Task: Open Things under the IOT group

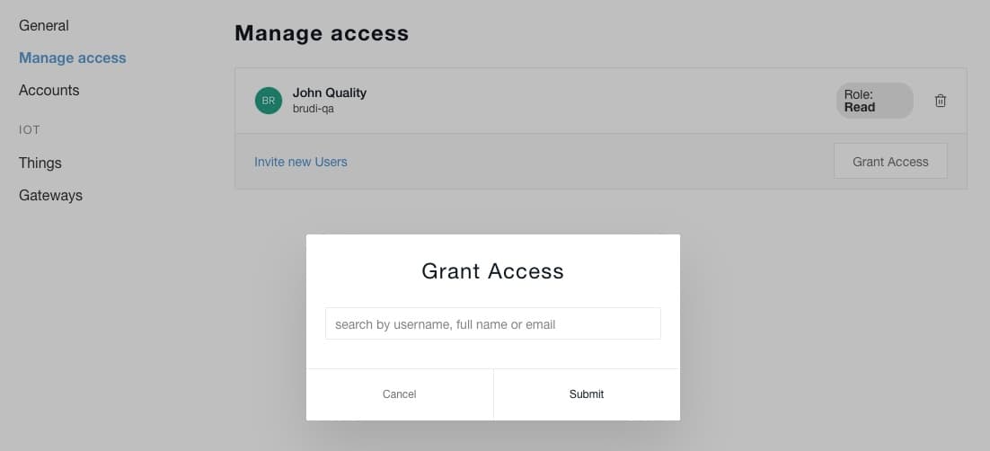Action: pyautogui.click(x=40, y=163)
